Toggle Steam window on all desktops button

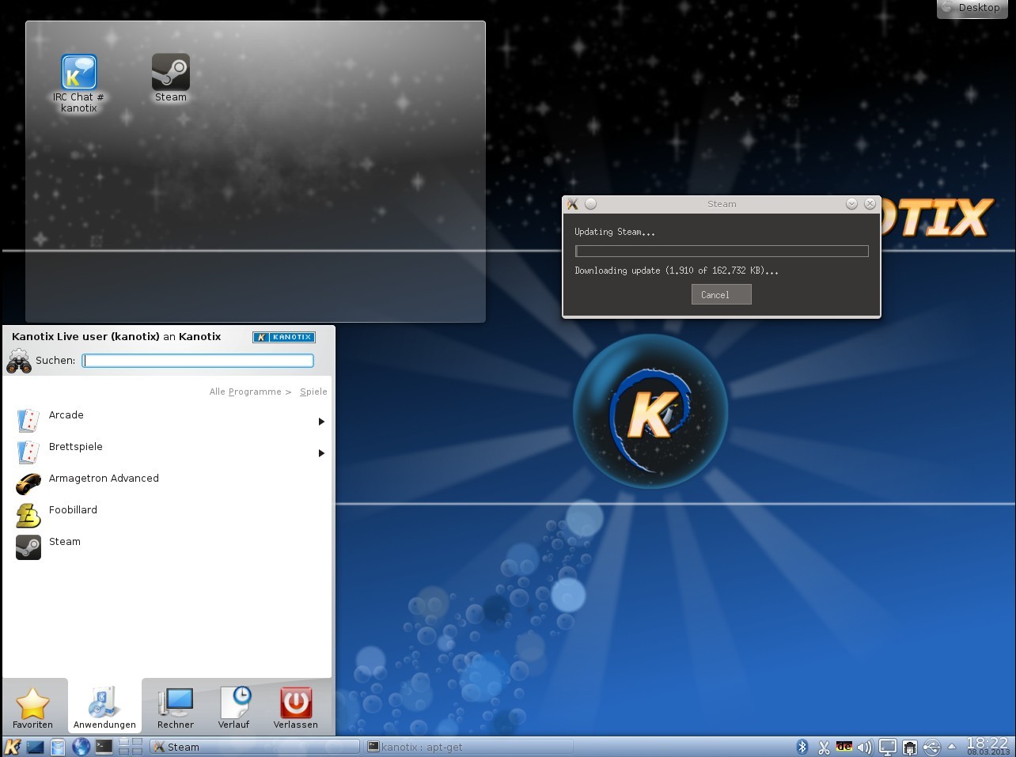[591, 204]
